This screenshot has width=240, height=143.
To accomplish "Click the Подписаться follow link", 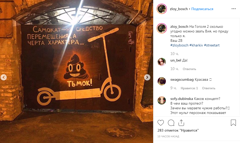I will coord(202,9).
